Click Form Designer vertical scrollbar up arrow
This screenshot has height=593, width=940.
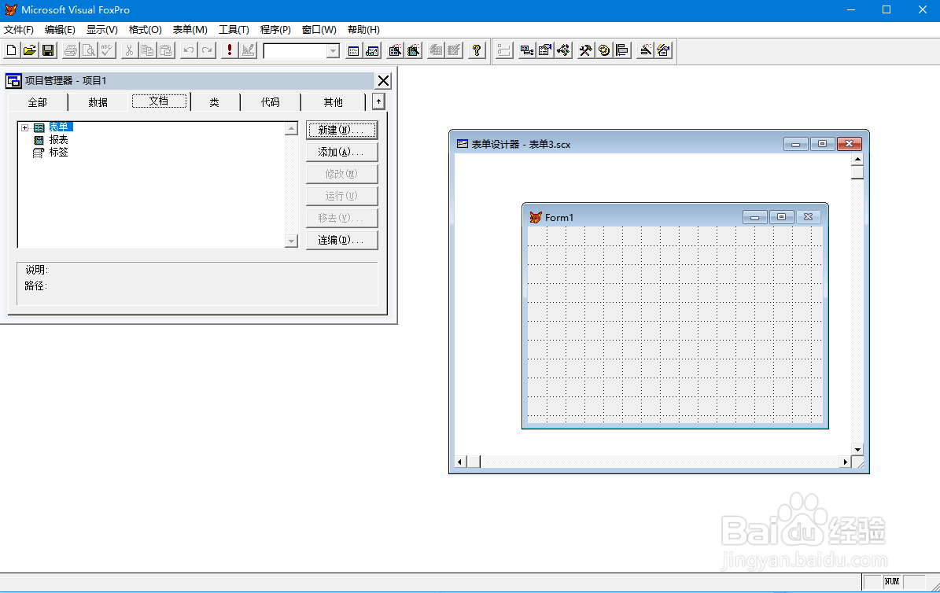pos(857,160)
